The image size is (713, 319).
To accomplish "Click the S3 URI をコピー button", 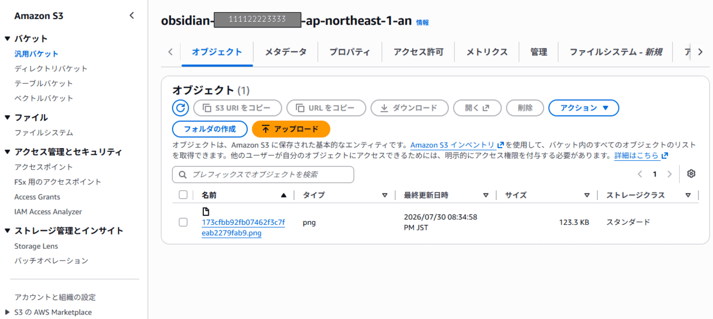I will click(x=237, y=108).
